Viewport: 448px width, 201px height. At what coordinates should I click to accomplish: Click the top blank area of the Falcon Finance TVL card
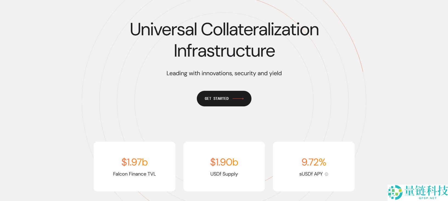point(135,148)
